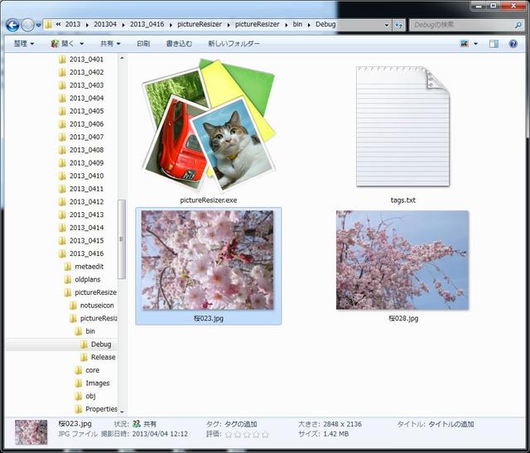Click the change view icon in the toolbar
Screen dimensions: 530x453
click(465, 43)
